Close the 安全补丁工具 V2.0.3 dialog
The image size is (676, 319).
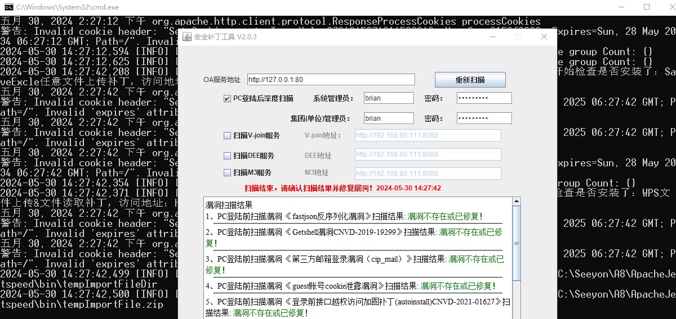[544, 37]
